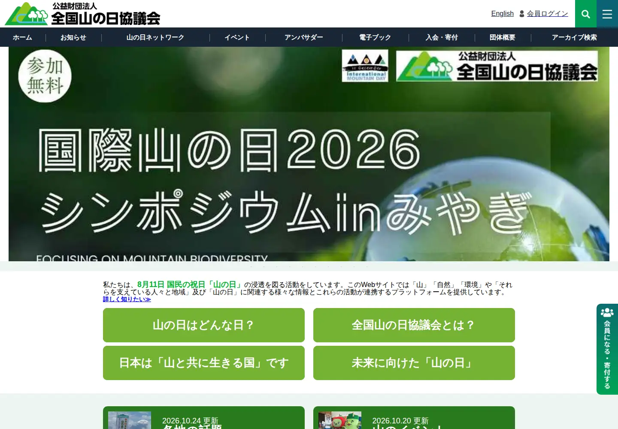
Task: Open the お知らせ menu item
Action: tap(73, 37)
